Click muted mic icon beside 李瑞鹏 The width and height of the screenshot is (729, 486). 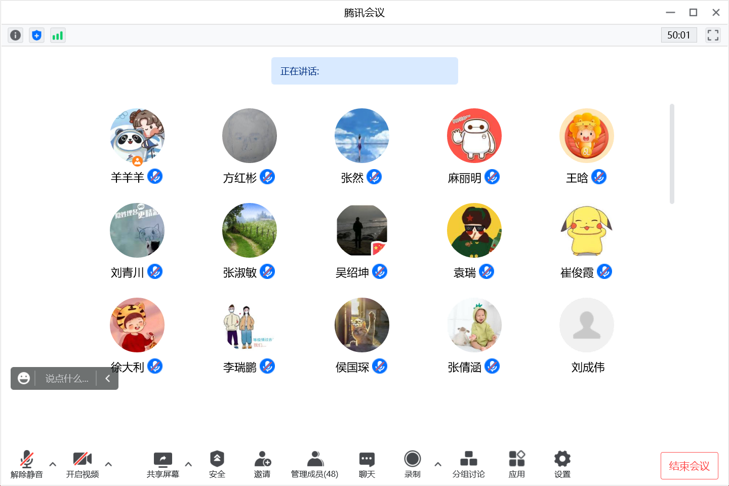click(x=267, y=366)
